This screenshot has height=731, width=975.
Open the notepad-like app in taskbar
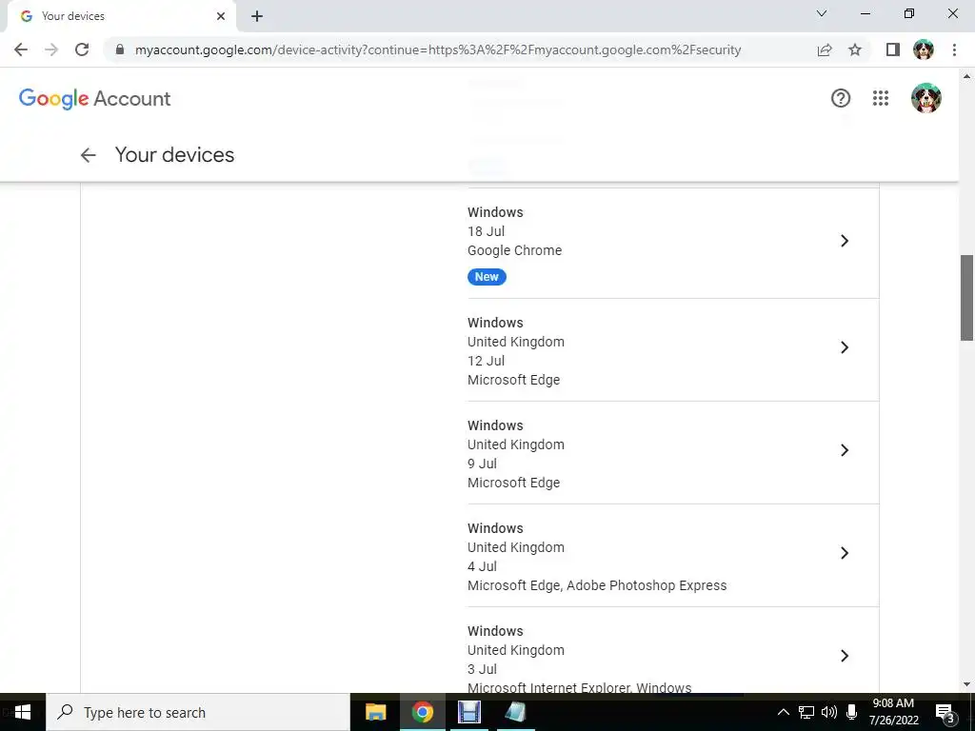(x=515, y=712)
